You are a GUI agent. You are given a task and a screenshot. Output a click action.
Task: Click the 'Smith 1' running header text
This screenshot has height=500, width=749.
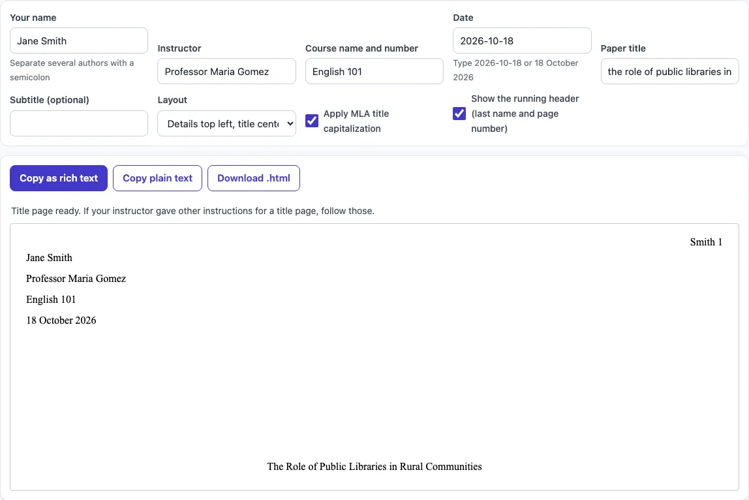tap(706, 242)
